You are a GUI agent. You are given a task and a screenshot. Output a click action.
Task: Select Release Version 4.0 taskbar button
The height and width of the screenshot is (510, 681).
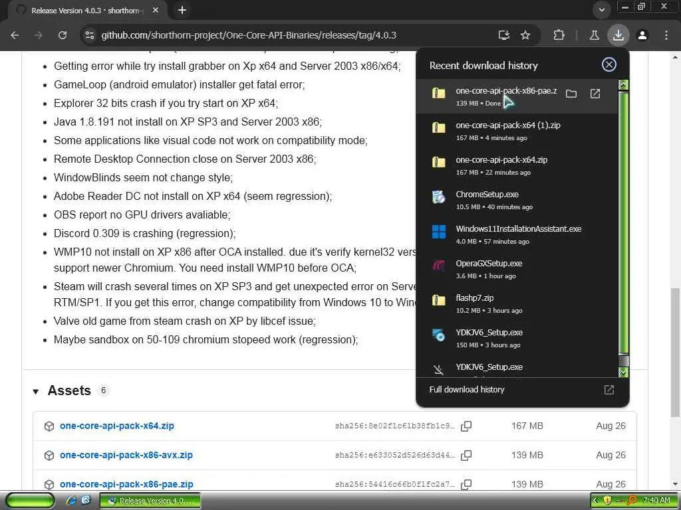(150, 501)
